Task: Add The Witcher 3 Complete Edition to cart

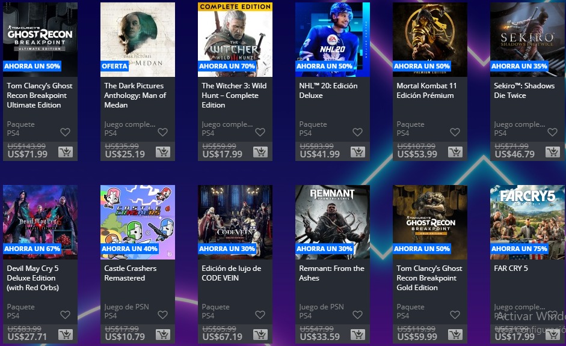Action: point(260,152)
